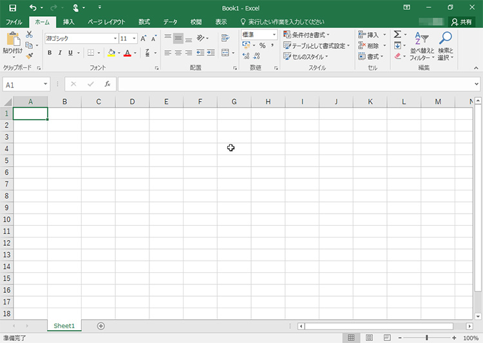Click the AutoSum sigma icon
This screenshot has height=343, width=483.
coord(397,35)
